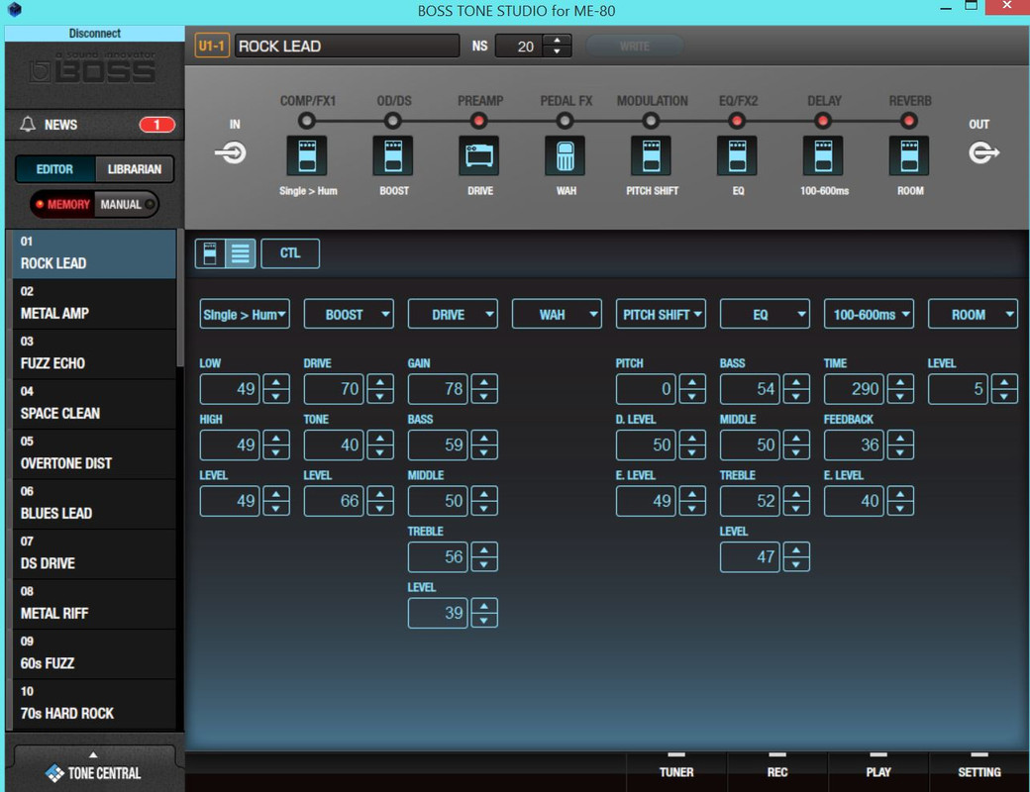Click the ROCK LEAD patch name field
The width and height of the screenshot is (1030, 792).
click(347, 46)
